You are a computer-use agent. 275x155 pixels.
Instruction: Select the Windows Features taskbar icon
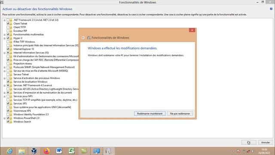[x=109, y=151]
